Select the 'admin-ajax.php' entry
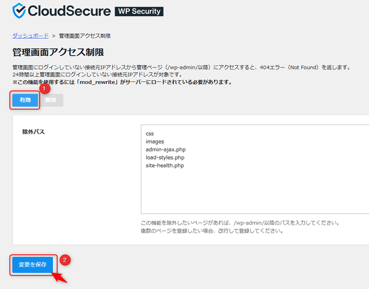The width and height of the screenshot is (369, 289). (165, 150)
